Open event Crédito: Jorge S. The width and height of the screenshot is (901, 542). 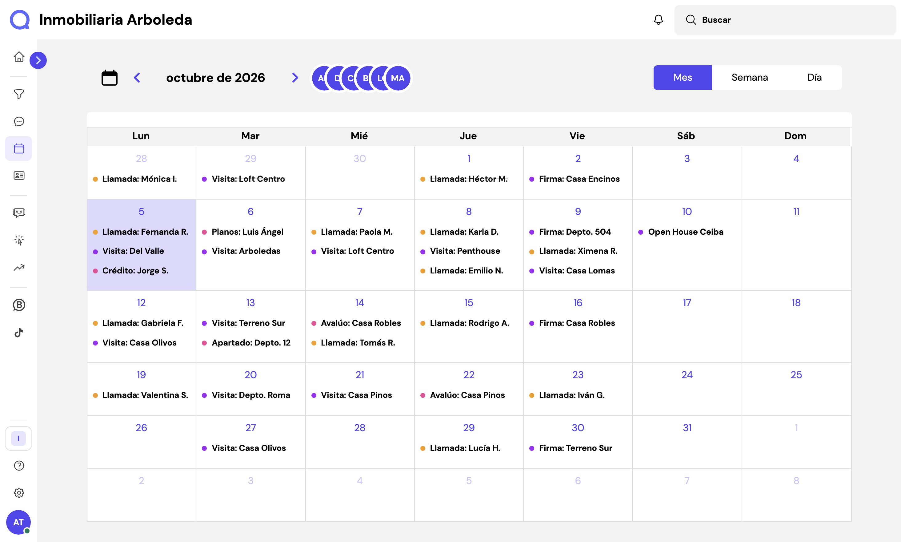(131, 271)
